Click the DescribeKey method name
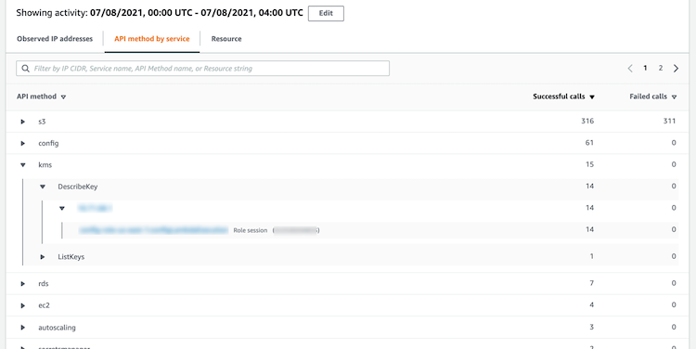Image resolution: width=696 pixels, height=349 pixels. click(78, 187)
